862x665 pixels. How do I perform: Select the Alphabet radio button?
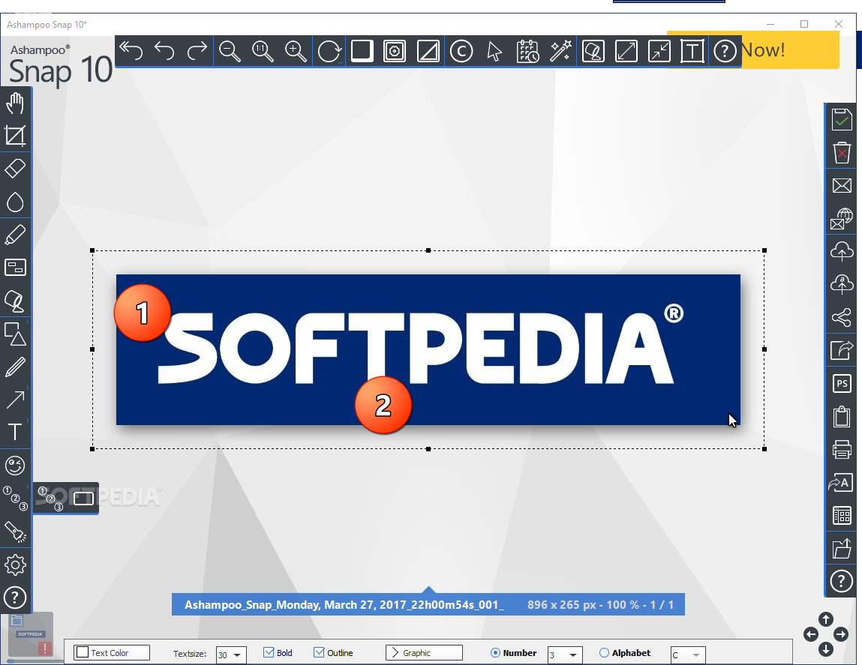(604, 652)
